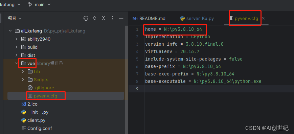Click 'base-executable' python.exe line

tap(203, 81)
